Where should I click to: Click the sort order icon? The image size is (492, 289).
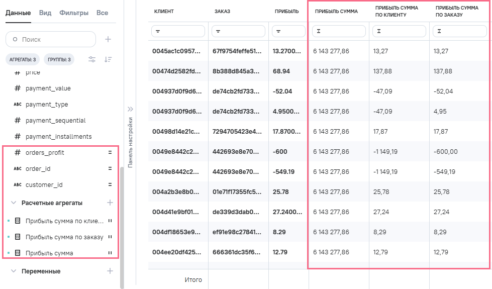108,59
